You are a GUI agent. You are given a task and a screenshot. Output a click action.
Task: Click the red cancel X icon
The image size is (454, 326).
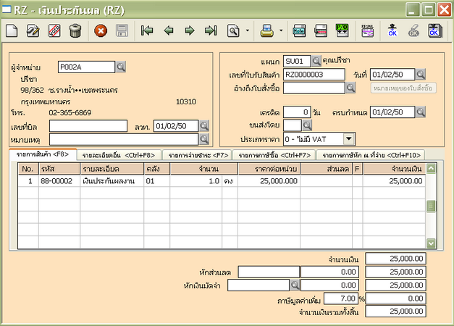pos(101,31)
